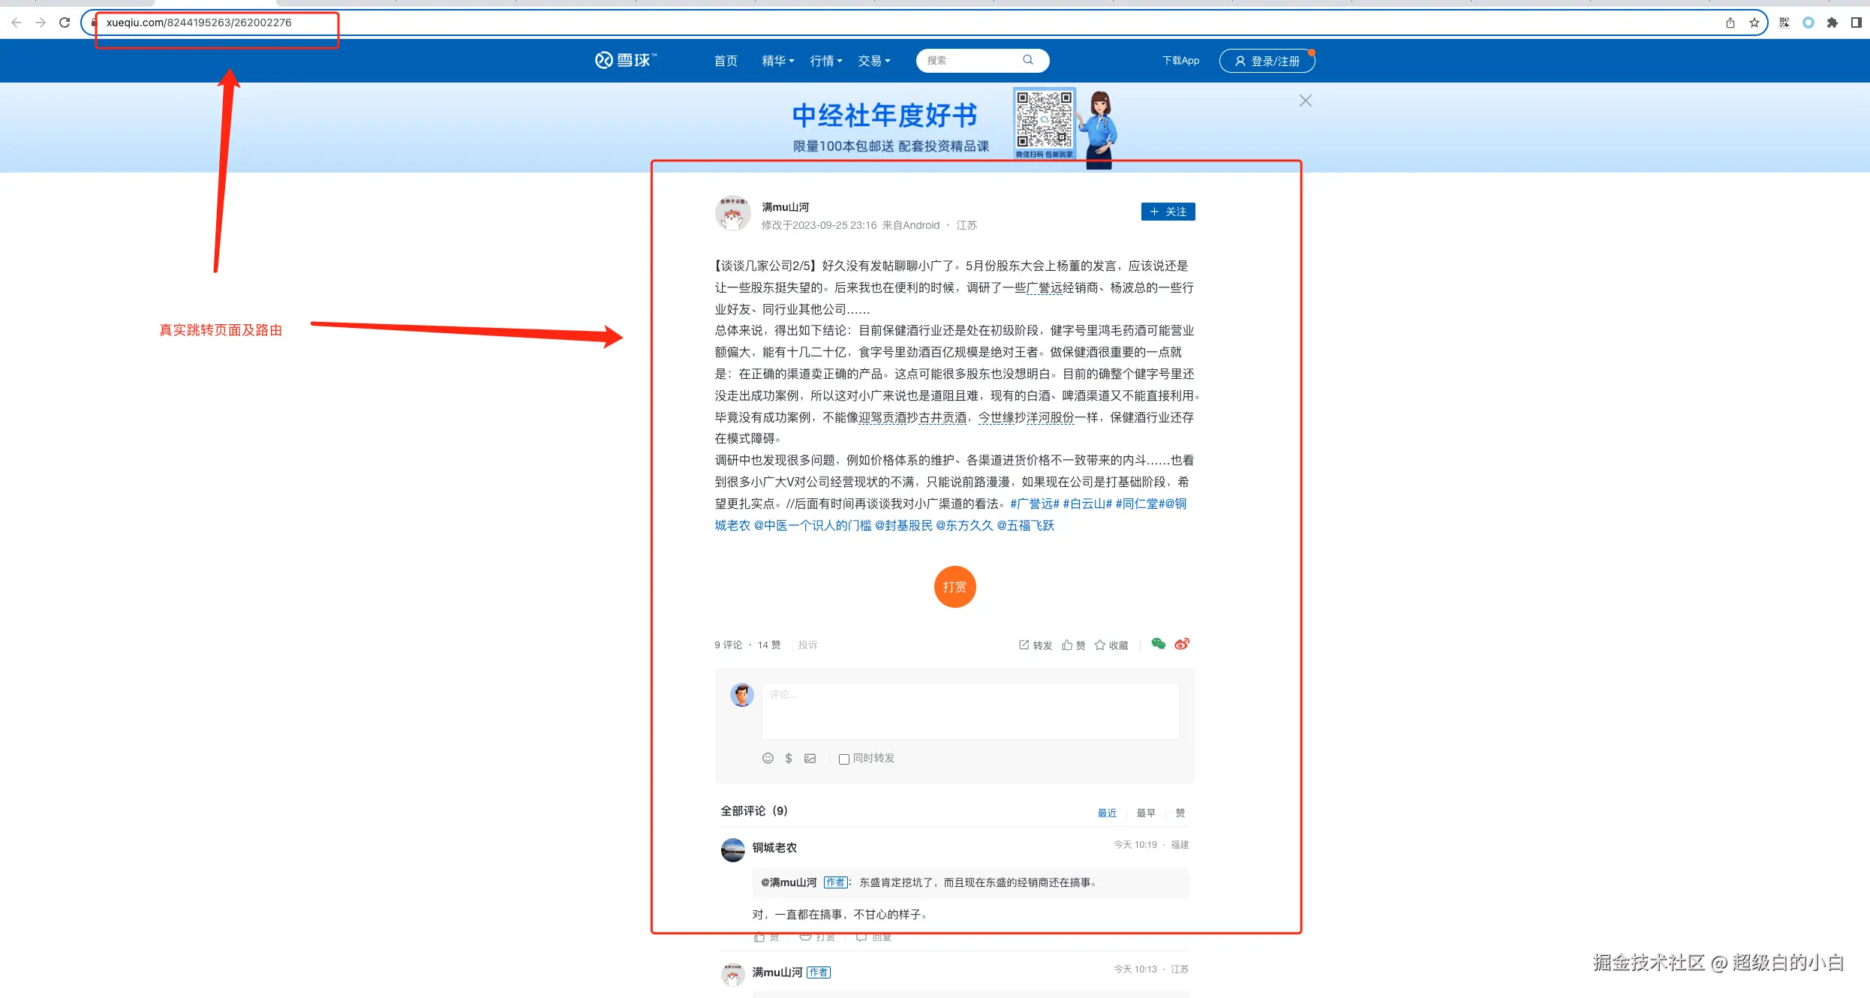Open the 登录/注册 login button
The height and width of the screenshot is (998, 1870).
1267,61
